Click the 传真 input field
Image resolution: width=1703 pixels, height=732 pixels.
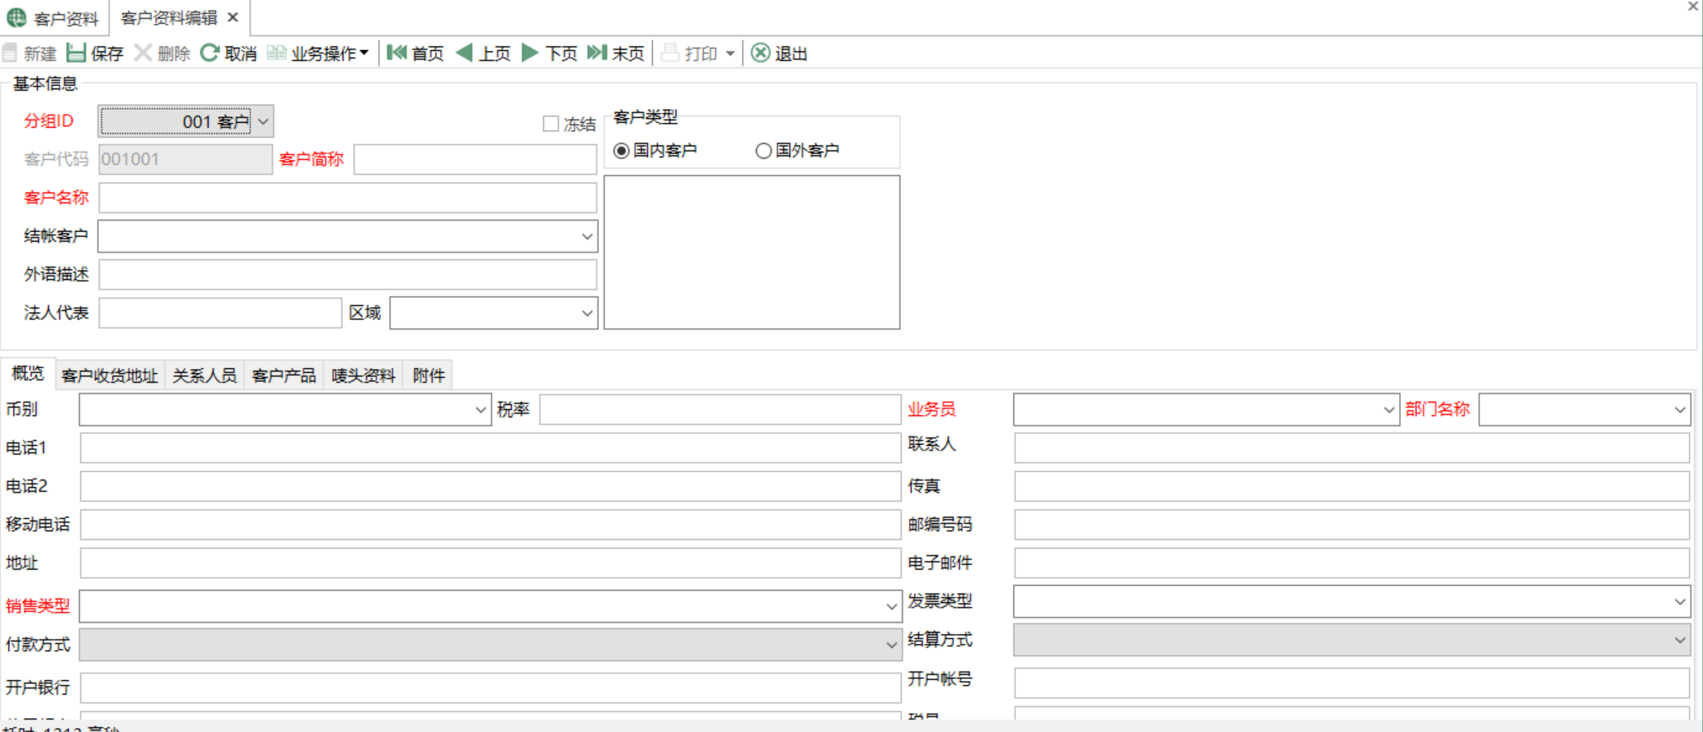1352,487
